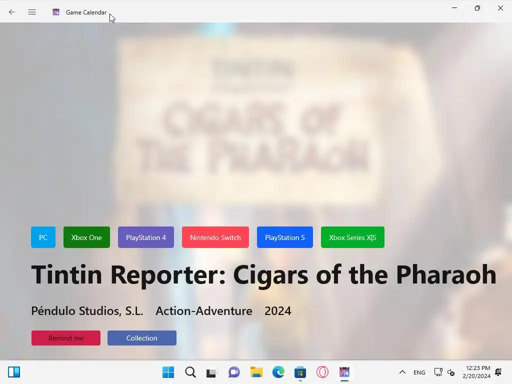Select the Nintendo Switch platform tag
This screenshot has height=384, width=512.
pyautogui.click(x=215, y=237)
